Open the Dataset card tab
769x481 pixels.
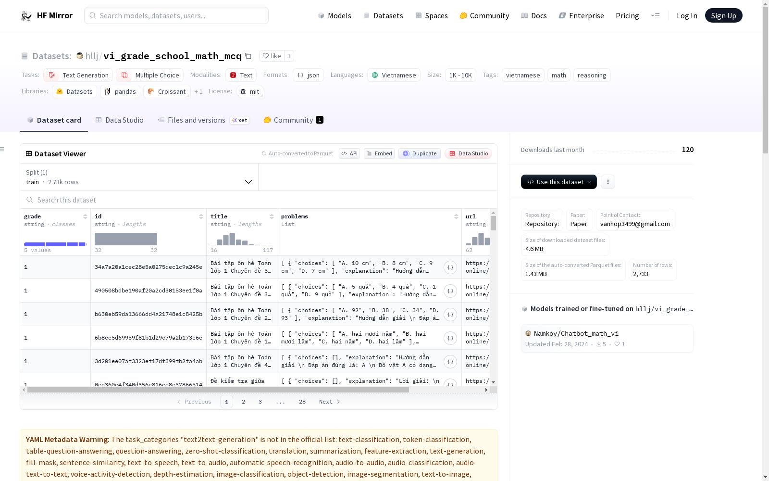click(x=54, y=120)
